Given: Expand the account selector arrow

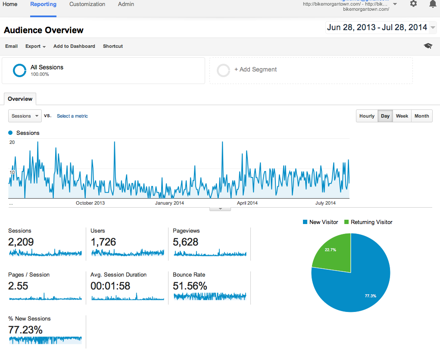Looking at the screenshot, I should coord(395,4).
